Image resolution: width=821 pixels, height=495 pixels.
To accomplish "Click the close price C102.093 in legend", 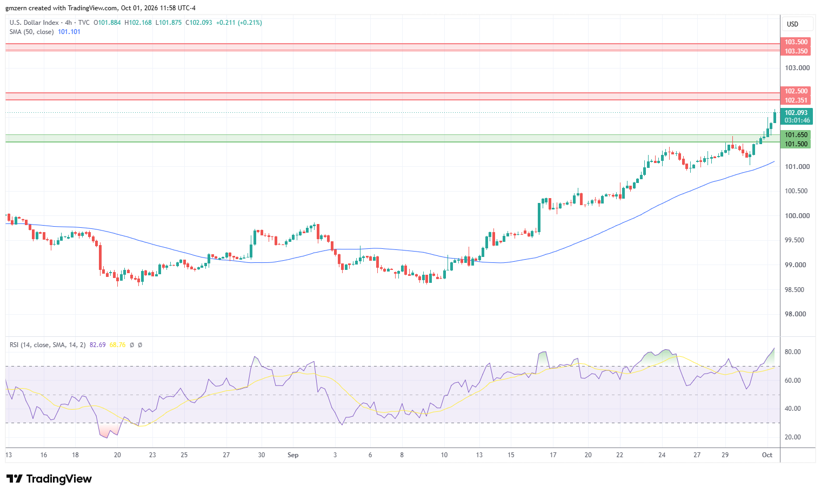I will tap(199, 23).
